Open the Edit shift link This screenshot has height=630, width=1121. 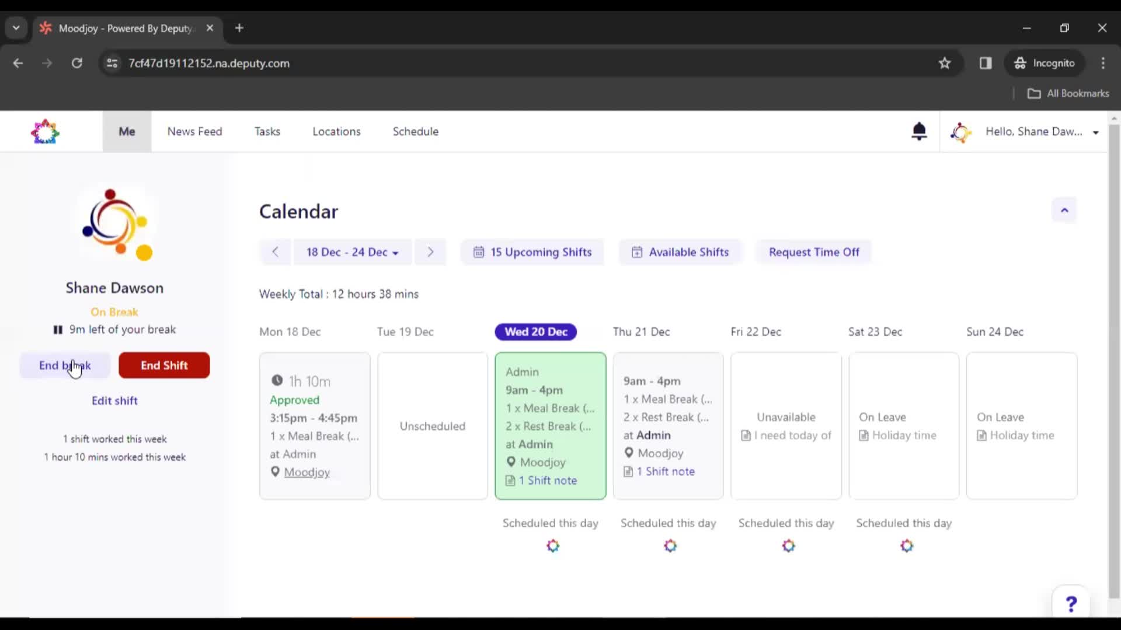pyautogui.click(x=114, y=401)
